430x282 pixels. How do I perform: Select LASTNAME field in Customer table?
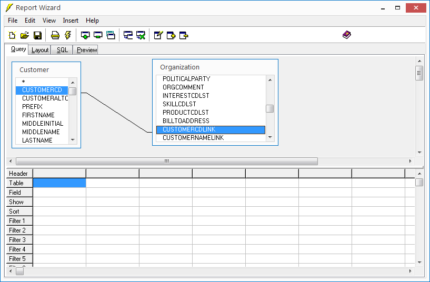(42, 140)
